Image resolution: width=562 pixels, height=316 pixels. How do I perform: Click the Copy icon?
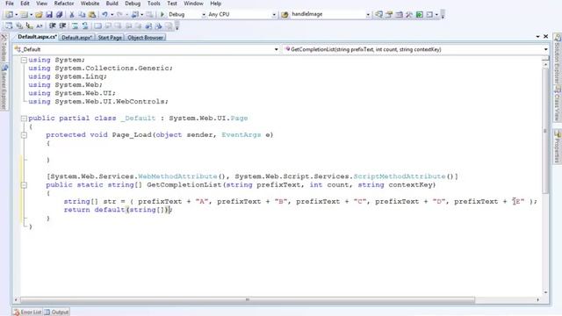tap(82, 15)
